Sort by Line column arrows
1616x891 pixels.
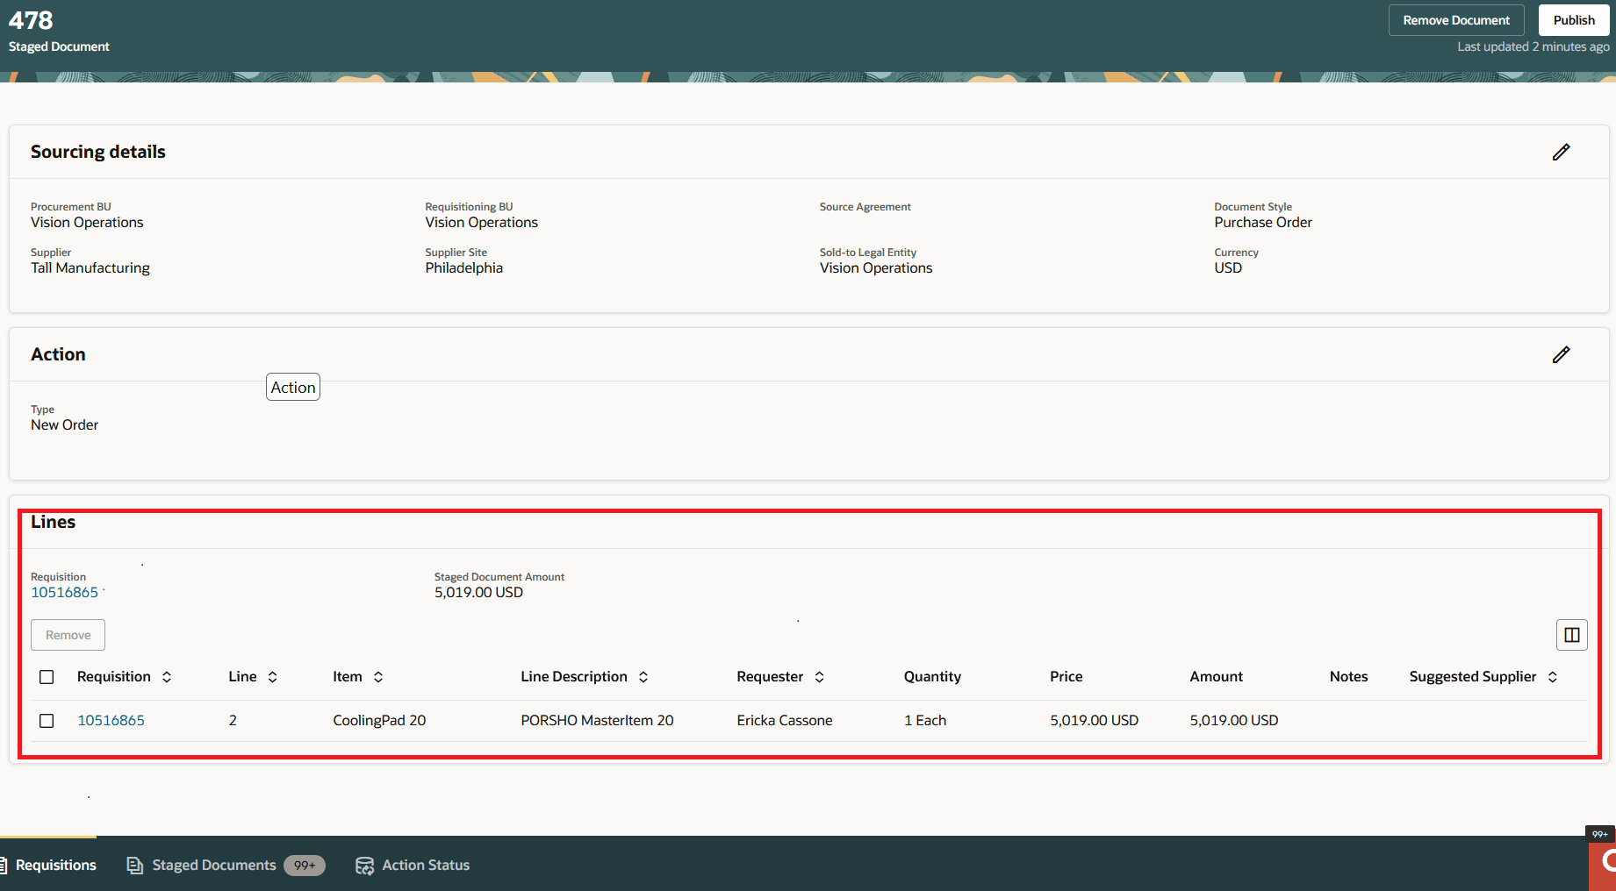[x=273, y=677]
